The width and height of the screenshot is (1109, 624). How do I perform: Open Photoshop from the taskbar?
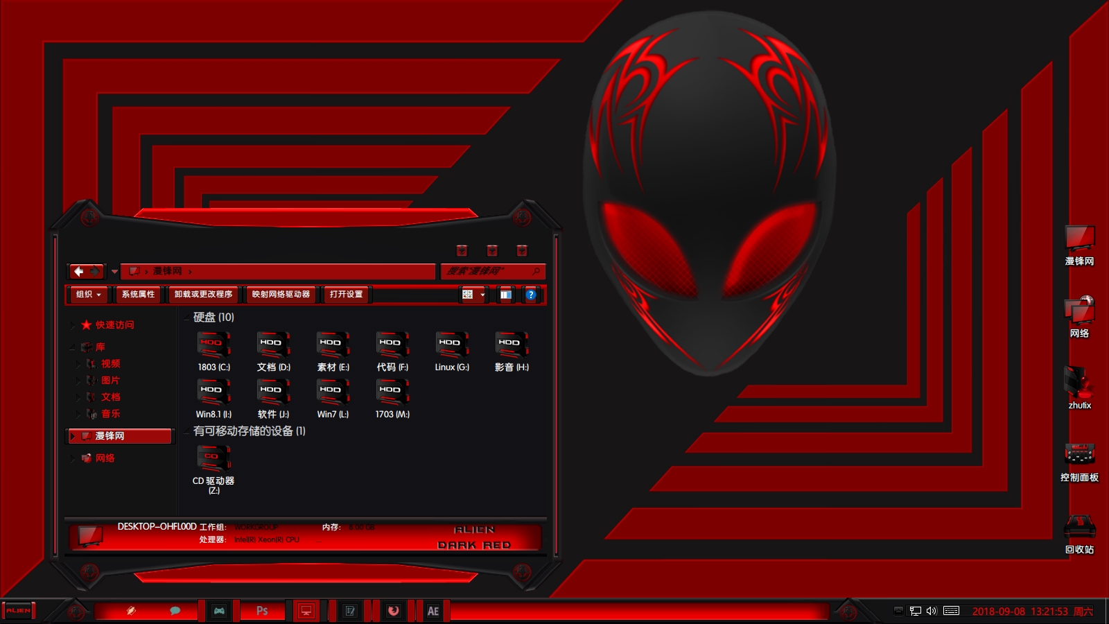pos(262,611)
